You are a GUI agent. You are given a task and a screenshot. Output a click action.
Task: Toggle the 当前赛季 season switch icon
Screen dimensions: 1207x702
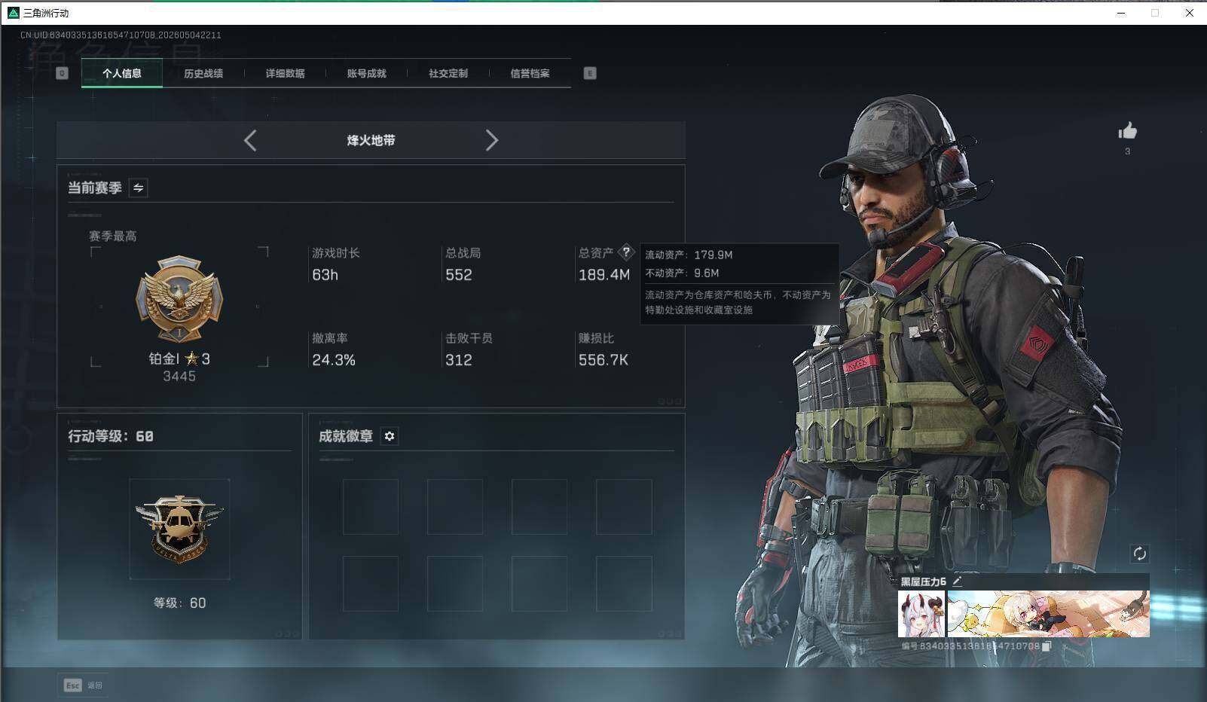point(138,188)
